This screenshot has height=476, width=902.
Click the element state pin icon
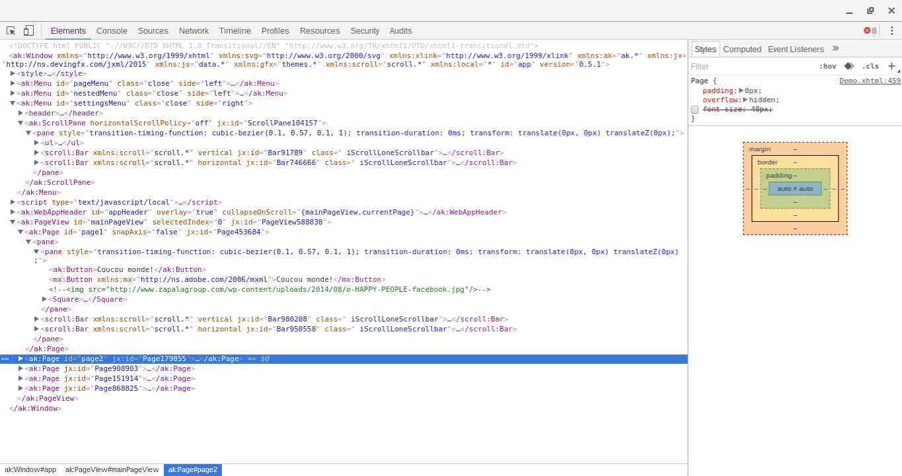click(849, 66)
